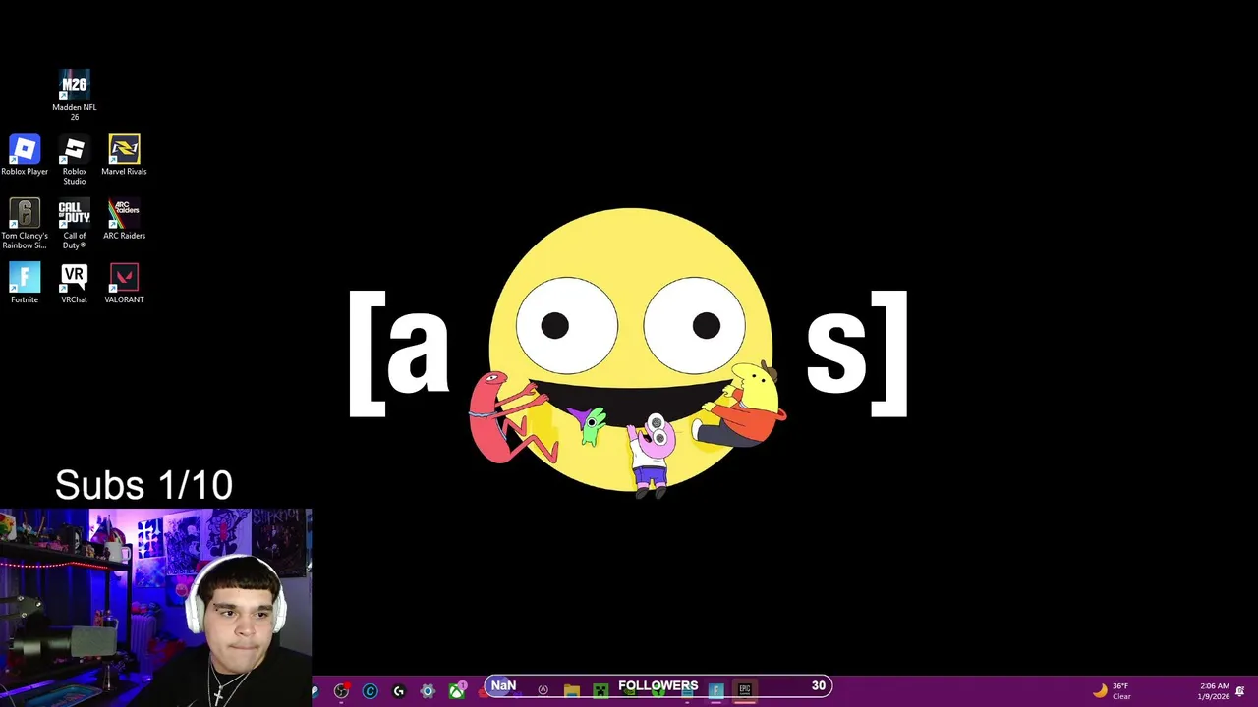Open Logitech G HUB from taskbar
The height and width of the screenshot is (707, 1258).
[398, 691]
